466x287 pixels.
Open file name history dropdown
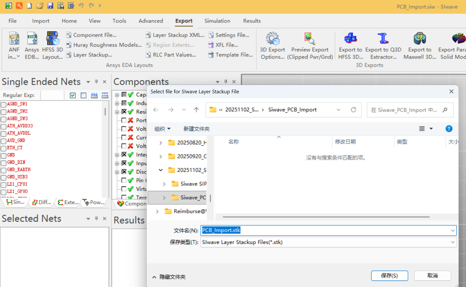[453, 230]
